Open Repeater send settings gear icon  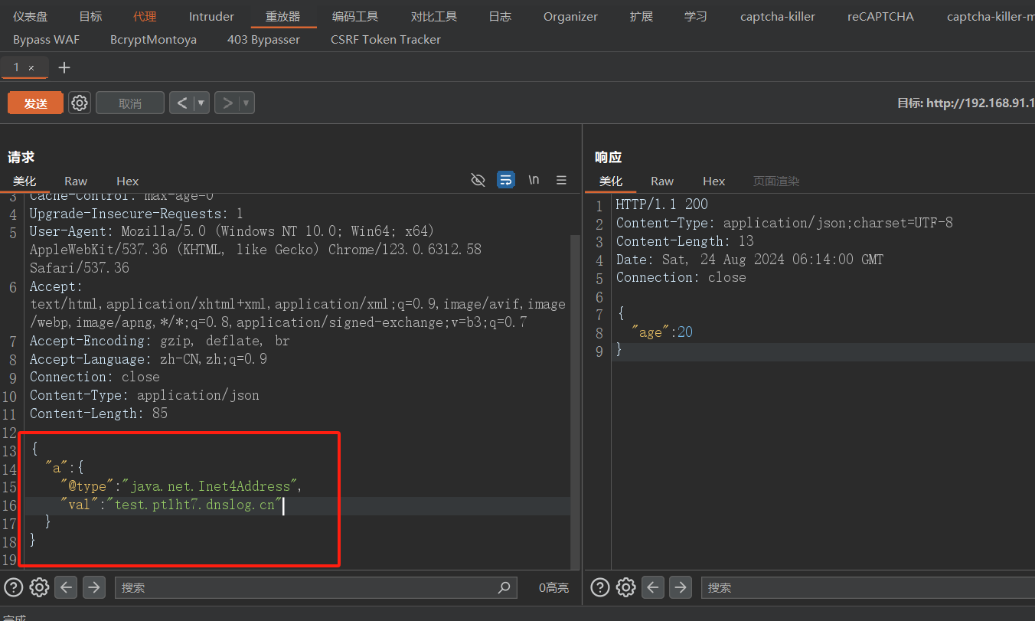pos(80,103)
